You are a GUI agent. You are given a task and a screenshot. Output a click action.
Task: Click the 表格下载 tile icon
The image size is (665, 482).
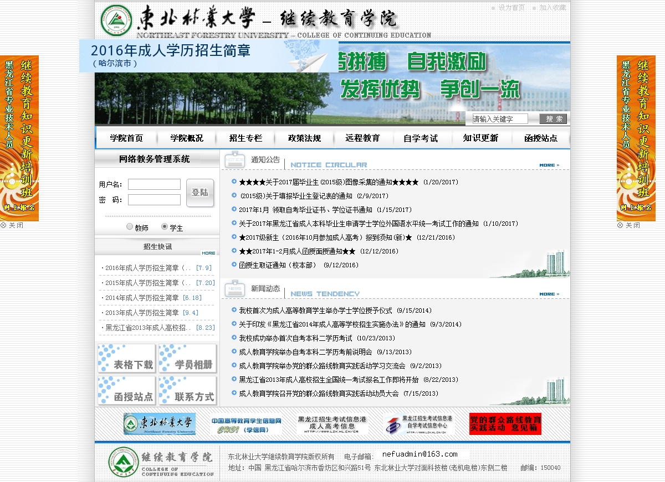pos(126,359)
